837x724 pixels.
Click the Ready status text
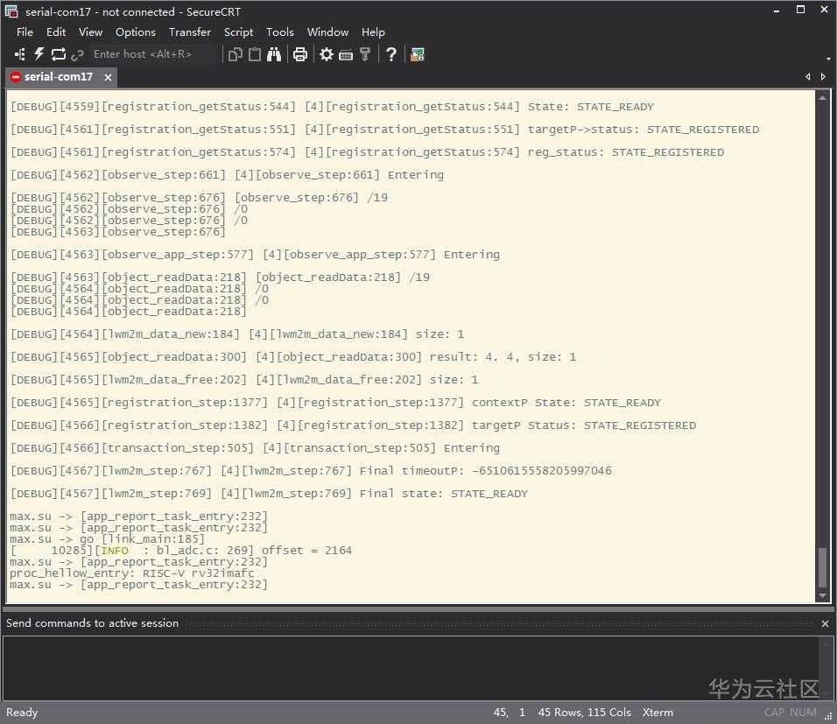(22, 713)
